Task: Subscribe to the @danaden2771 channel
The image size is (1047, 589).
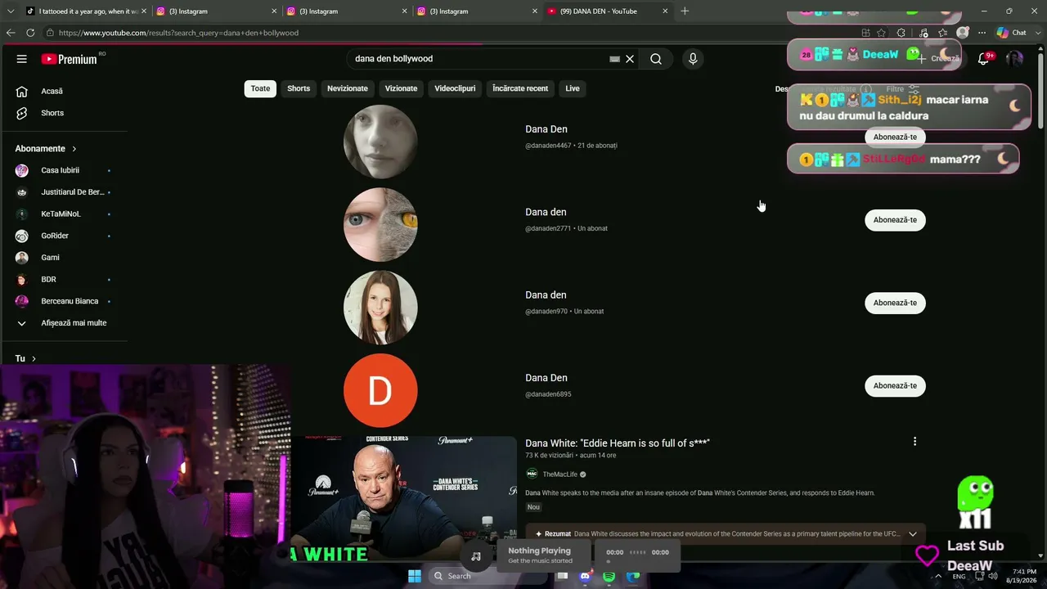Action: point(895,220)
